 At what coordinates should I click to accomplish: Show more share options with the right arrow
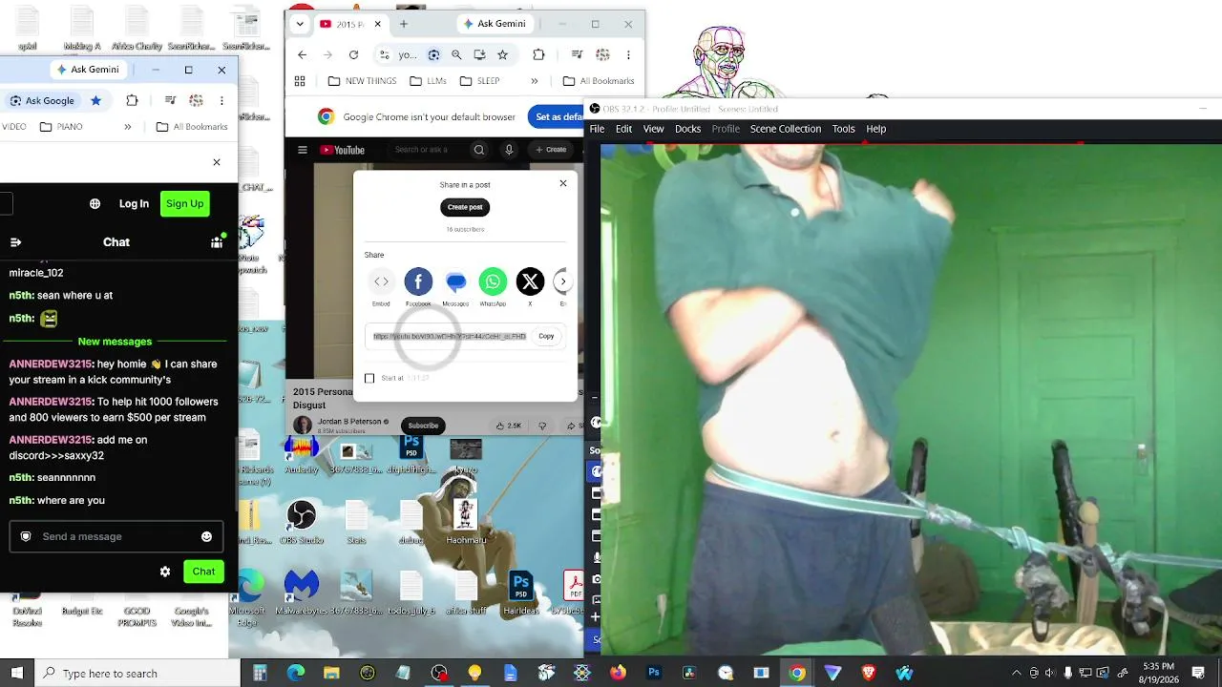[563, 281]
